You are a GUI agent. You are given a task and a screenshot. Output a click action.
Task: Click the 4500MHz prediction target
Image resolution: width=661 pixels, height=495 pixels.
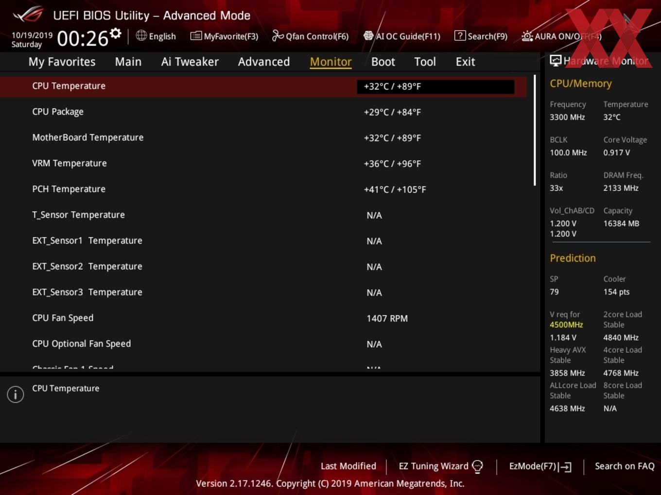coord(566,325)
